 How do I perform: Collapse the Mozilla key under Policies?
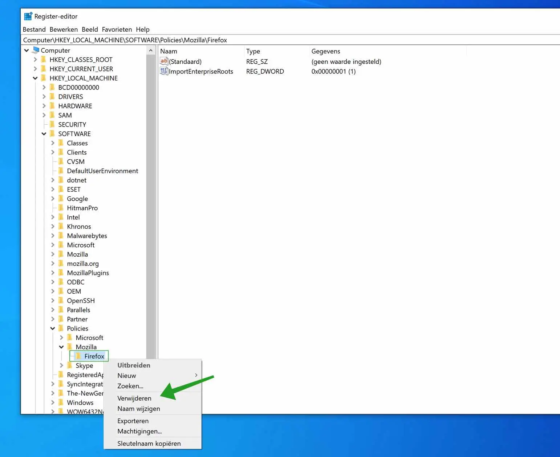[61, 347]
